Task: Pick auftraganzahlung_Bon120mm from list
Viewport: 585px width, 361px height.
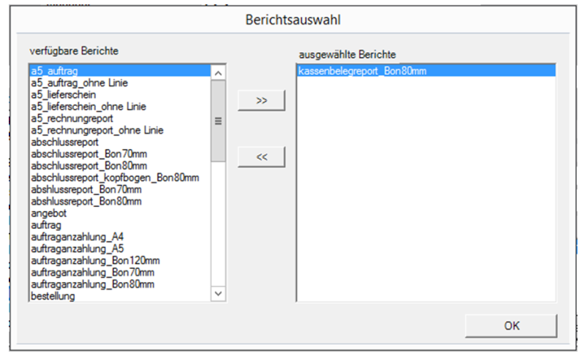Action: pyautogui.click(x=95, y=260)
